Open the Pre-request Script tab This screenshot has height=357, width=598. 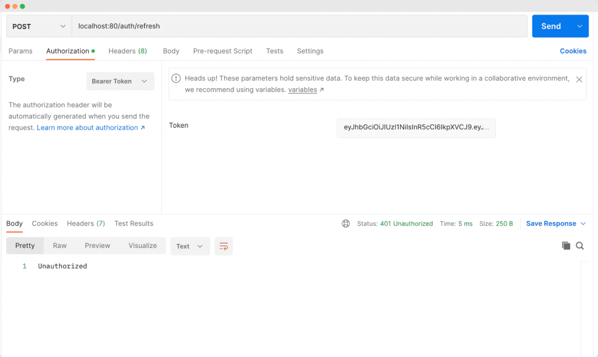point(222,51)
